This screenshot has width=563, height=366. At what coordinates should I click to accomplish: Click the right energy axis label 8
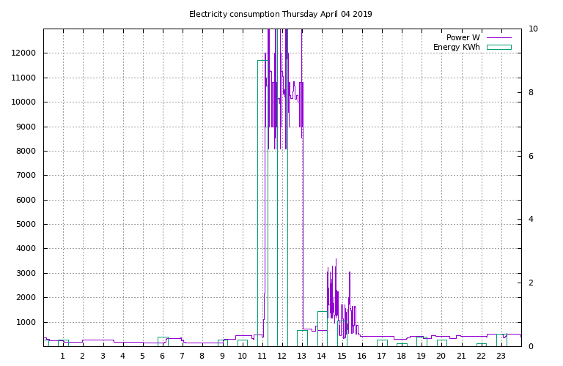[531, 92]
